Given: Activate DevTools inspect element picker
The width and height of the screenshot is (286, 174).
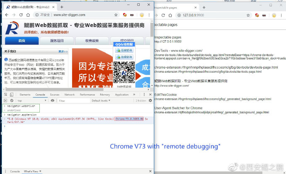Looking at the screenshot, I should (x=6, y=95).
